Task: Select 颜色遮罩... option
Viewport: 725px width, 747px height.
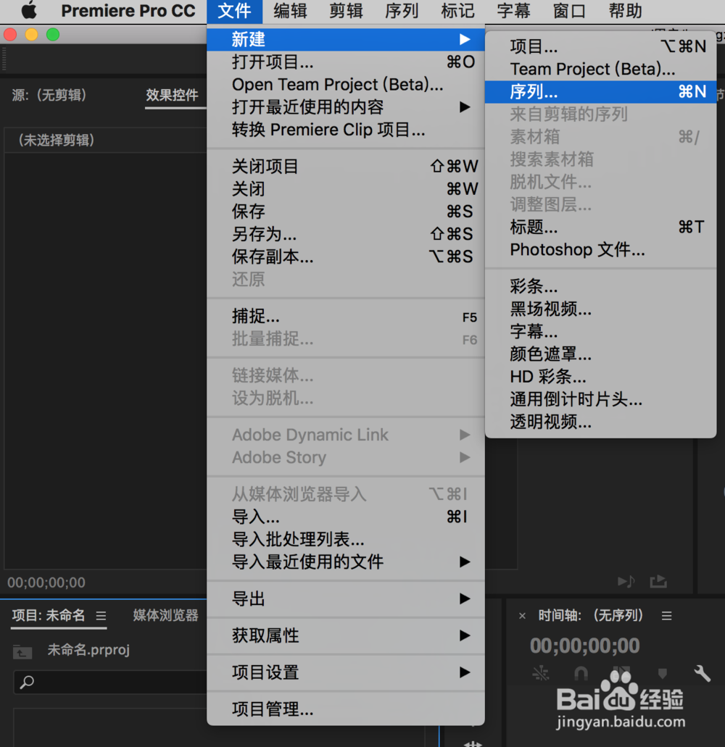Action: (x=600, y=354)
